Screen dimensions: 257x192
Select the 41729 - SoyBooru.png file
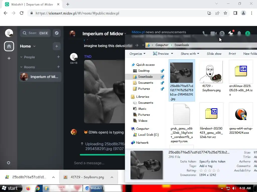[x=211, y=76]
